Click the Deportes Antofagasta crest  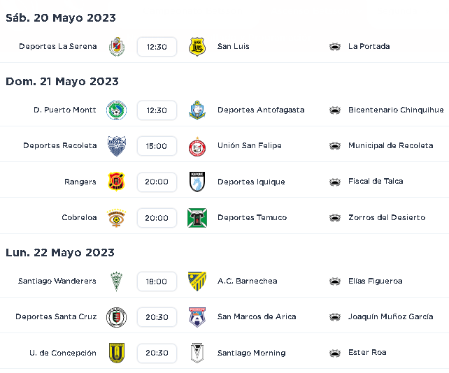[197, 110]
